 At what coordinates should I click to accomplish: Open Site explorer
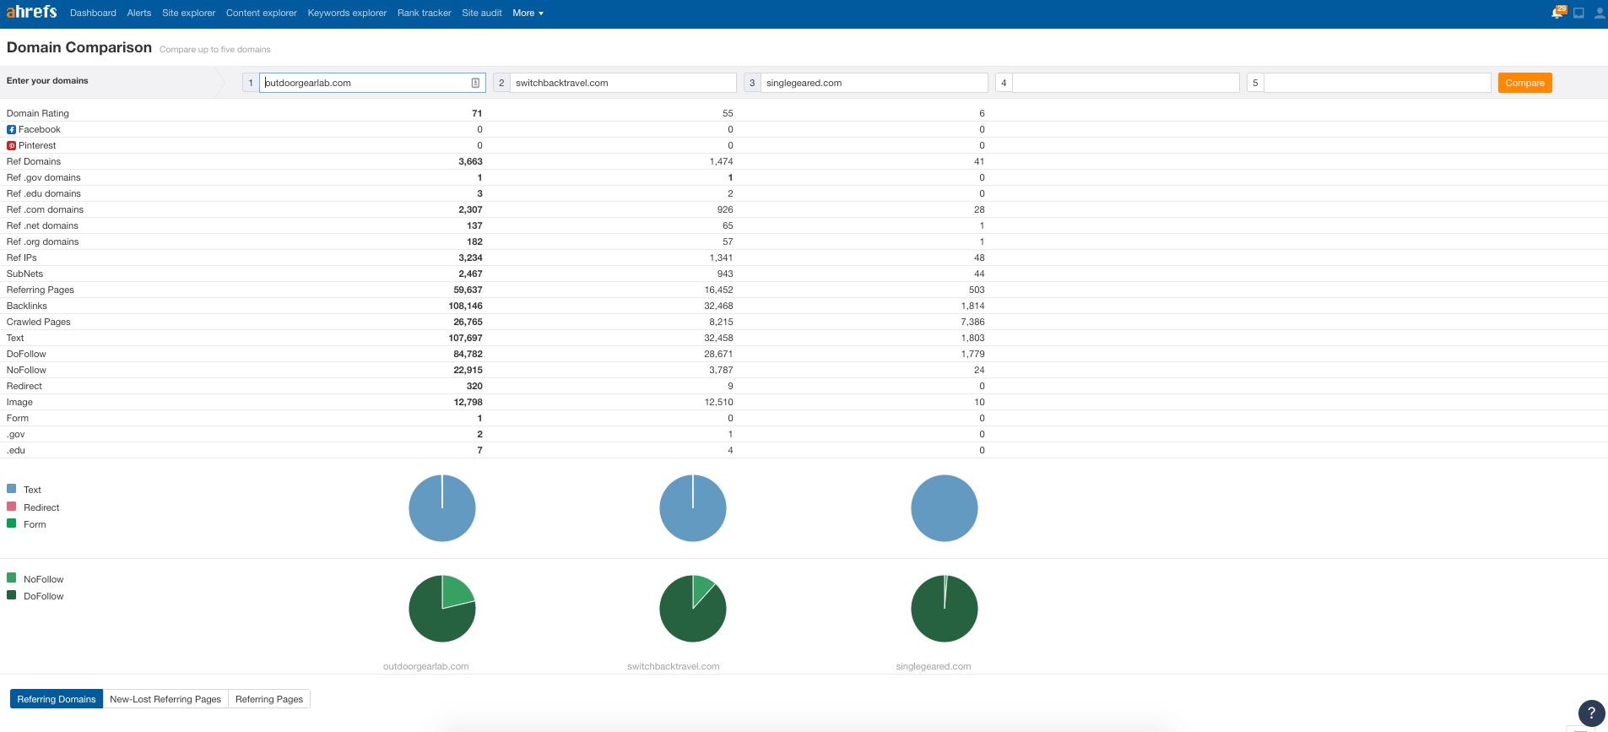tap(188, 13)
